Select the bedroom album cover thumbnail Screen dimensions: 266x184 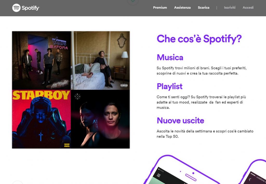tap(100, 61)
